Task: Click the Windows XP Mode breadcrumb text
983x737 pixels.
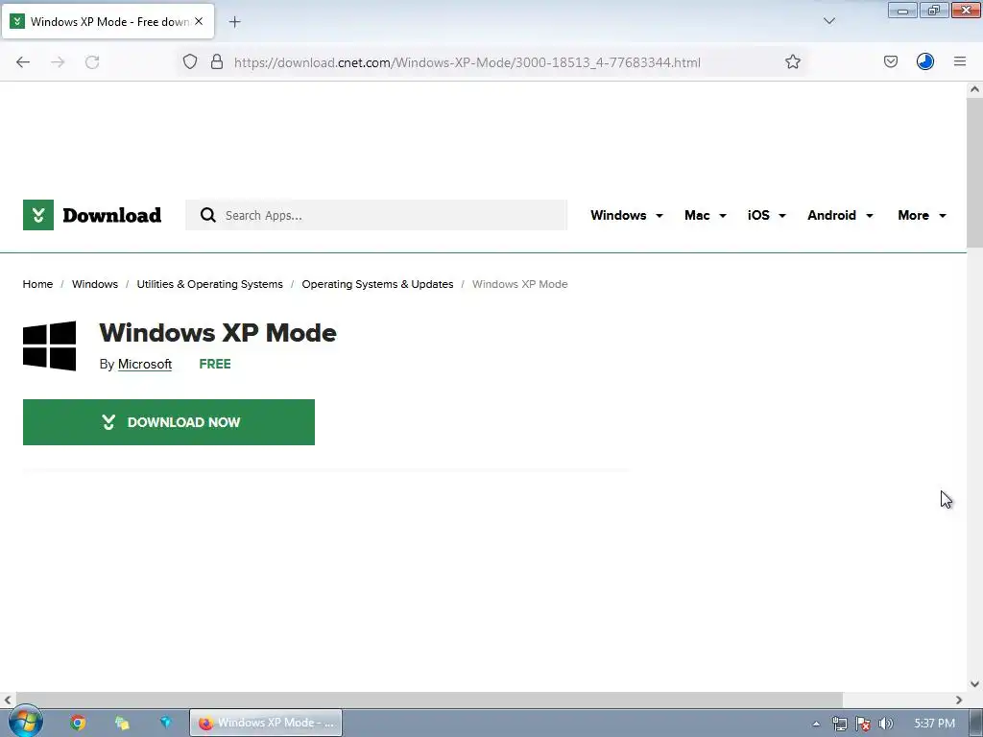Action: 519,284
